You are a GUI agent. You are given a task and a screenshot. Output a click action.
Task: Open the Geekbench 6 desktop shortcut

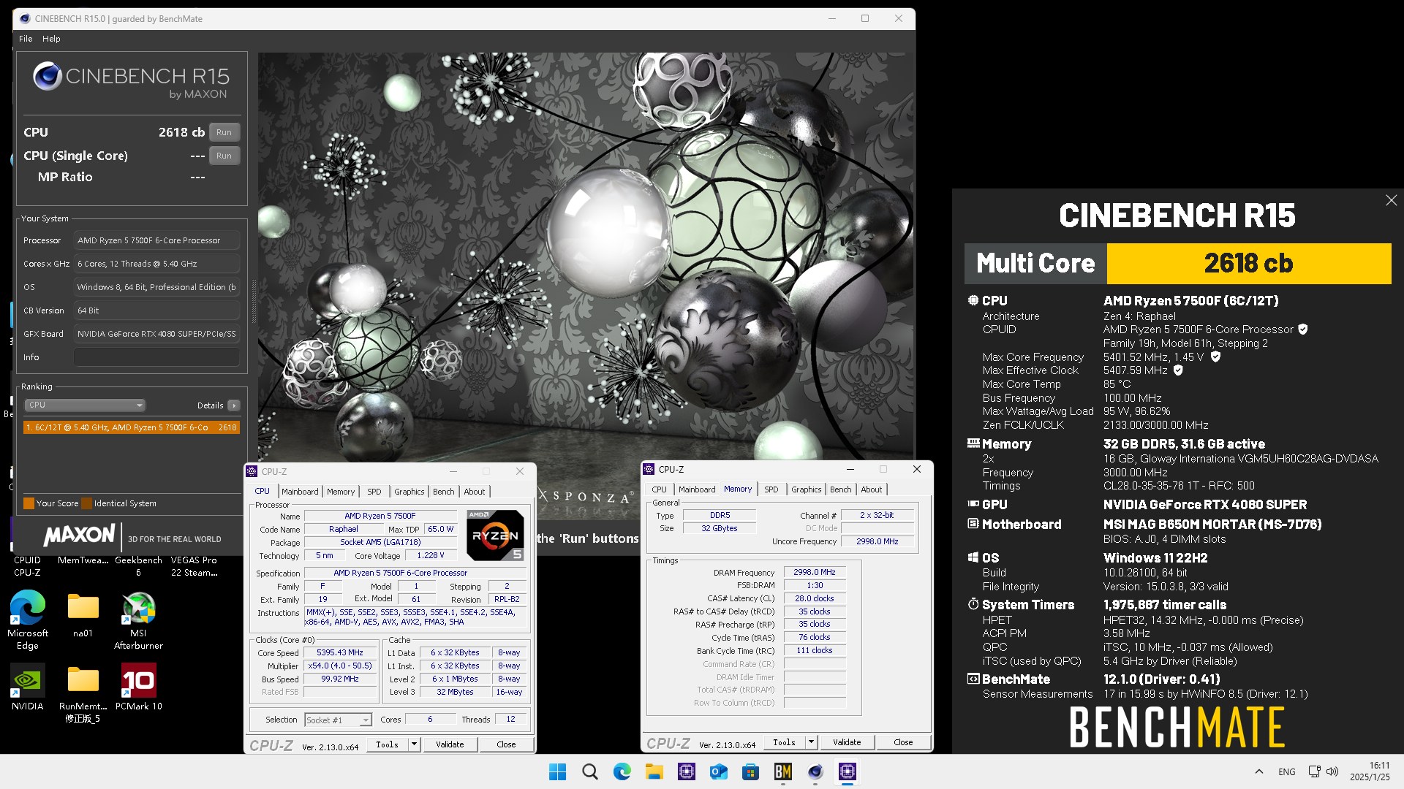138,566
